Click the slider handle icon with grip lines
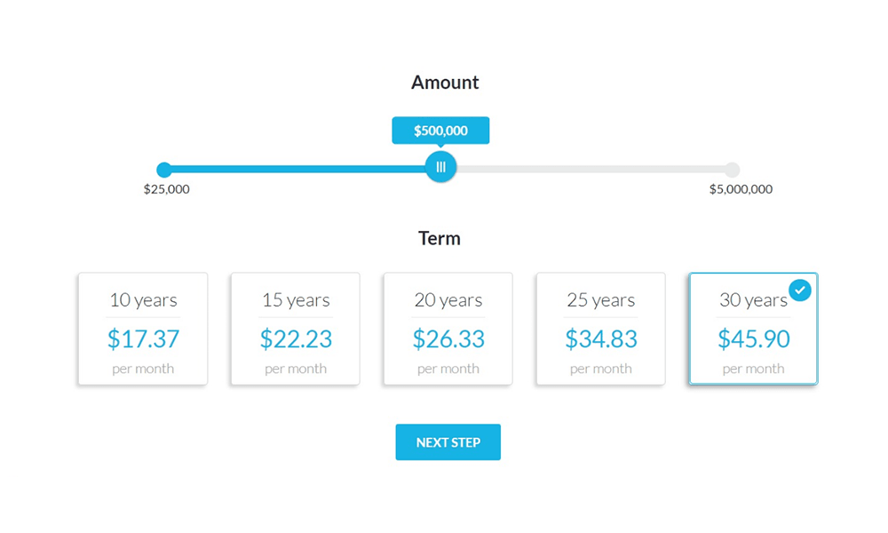The image size is (888, 533). (440, 167)
